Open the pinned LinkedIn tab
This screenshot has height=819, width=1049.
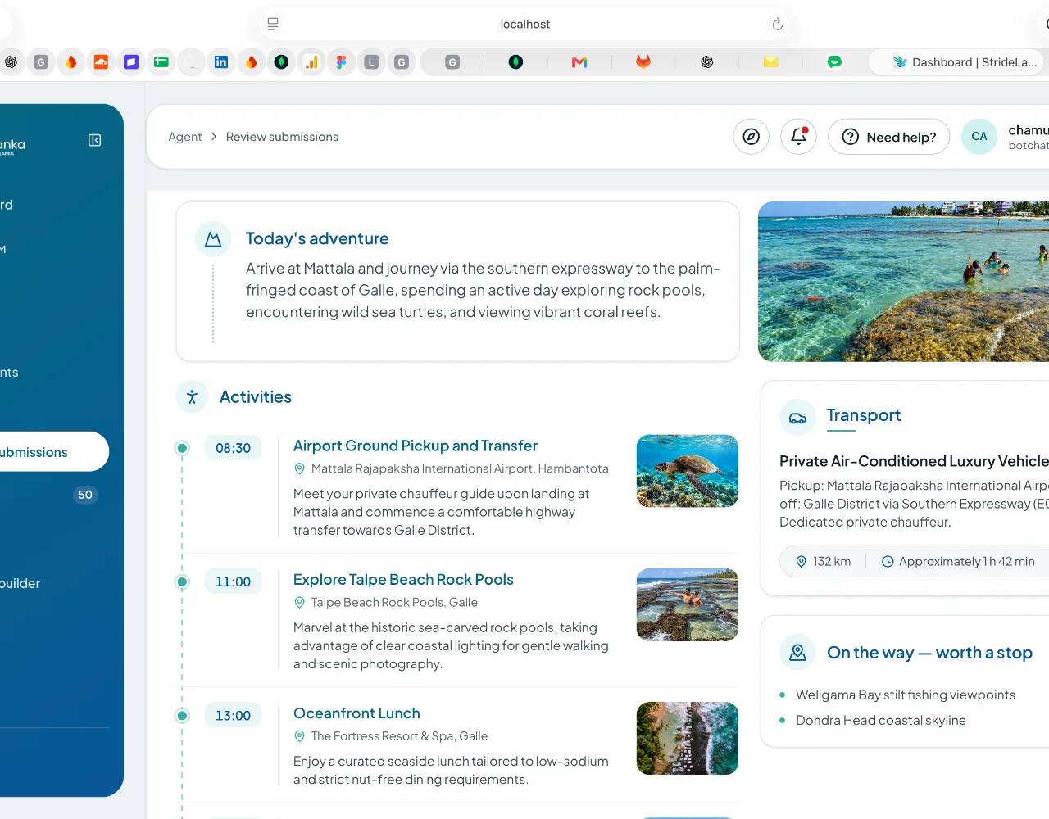point(221,61)
